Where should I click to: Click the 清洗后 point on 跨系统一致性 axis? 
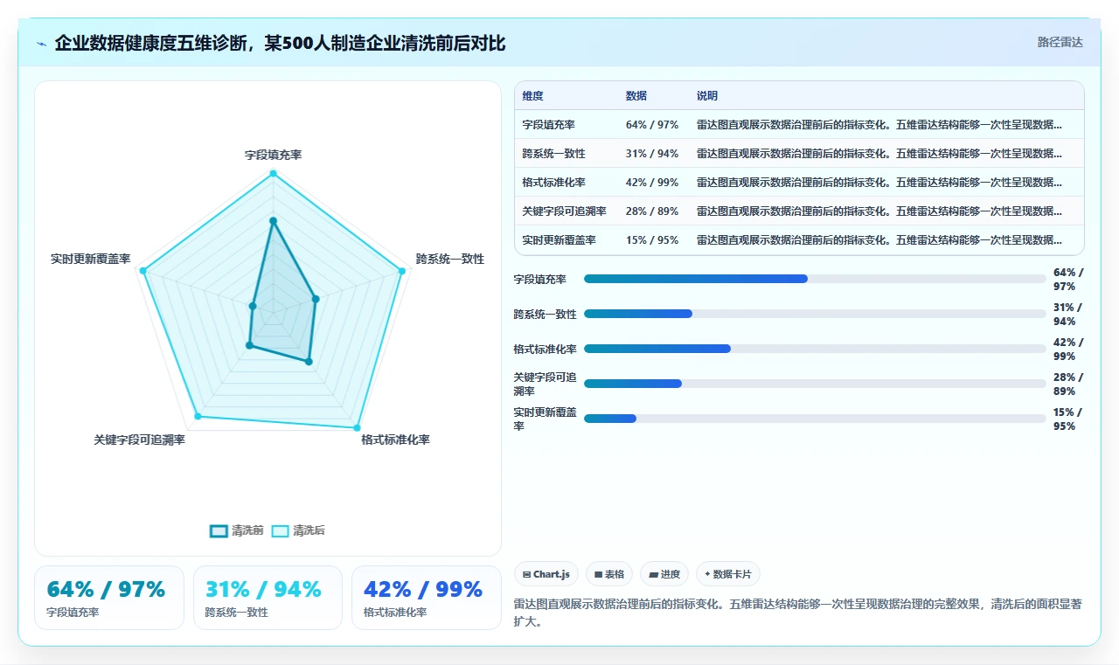pos(402,271)
